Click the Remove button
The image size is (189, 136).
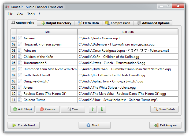tap(48, 109)
